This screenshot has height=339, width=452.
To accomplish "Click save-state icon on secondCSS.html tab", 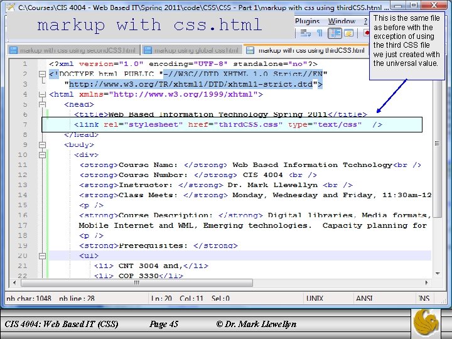I will [13, 50].
